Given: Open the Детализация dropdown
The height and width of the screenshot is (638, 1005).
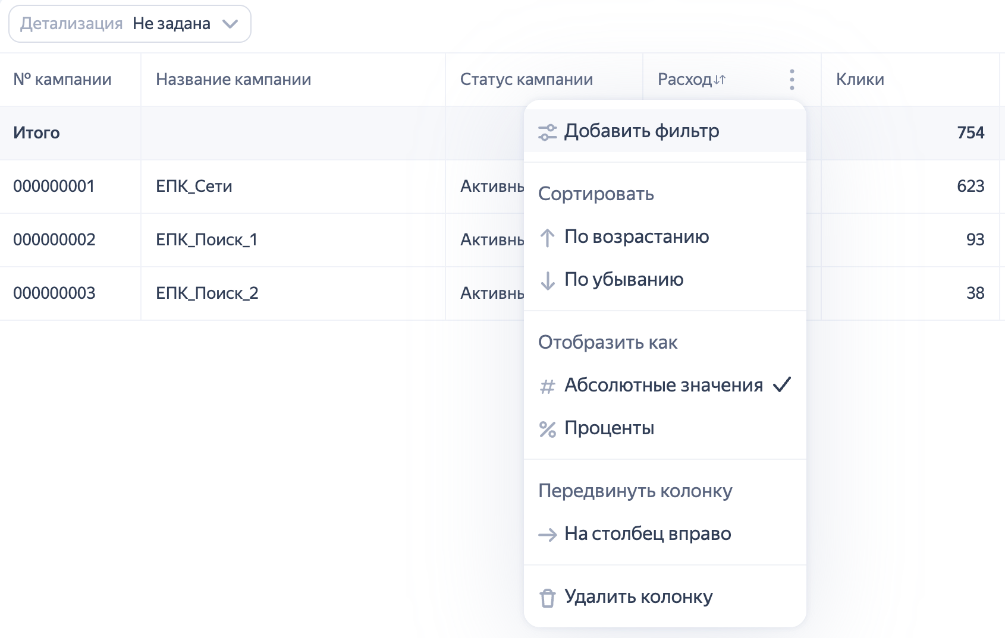Looking at the screenshot, I should pos(130,24).
